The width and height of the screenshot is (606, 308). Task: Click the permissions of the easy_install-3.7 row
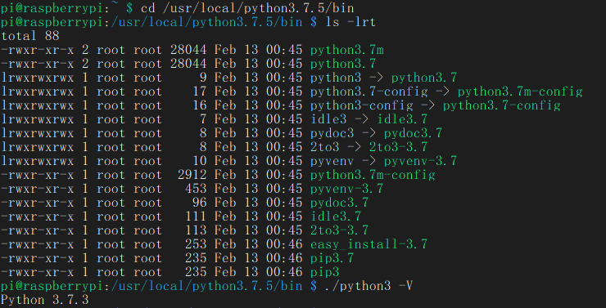[38, 244]
